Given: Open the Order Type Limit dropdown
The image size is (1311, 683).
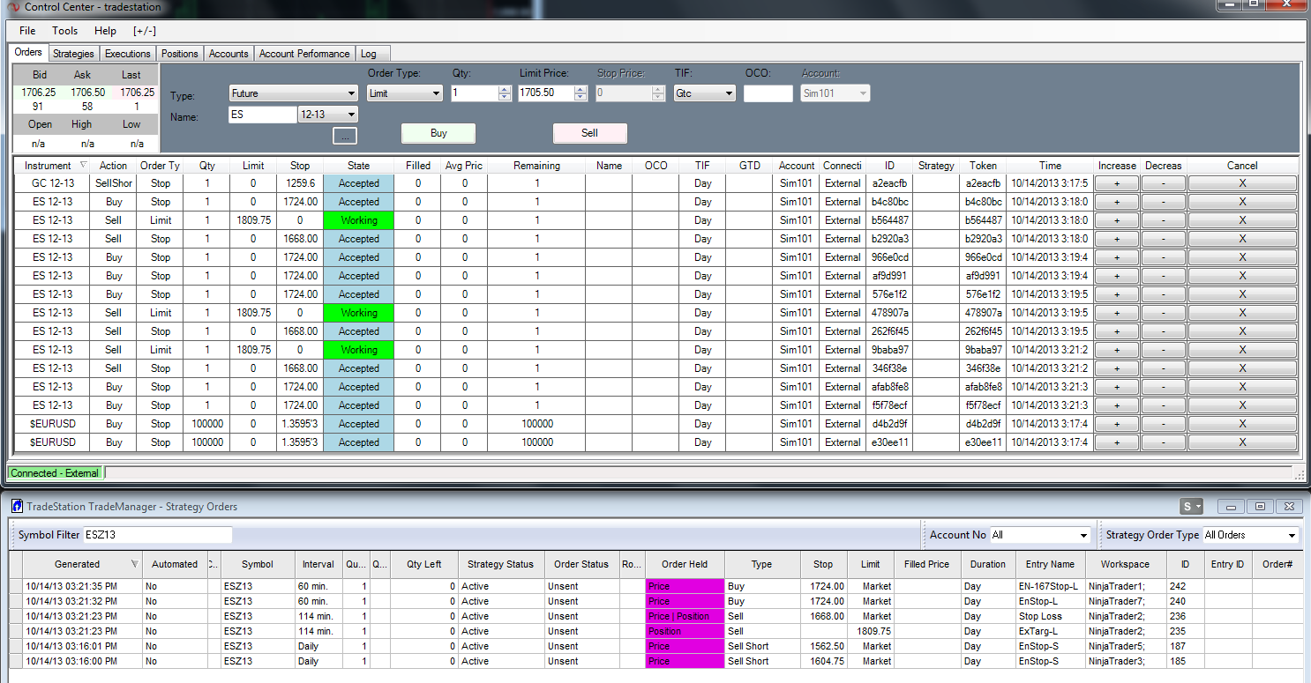Looking at the screenshot, I should point(405,93).
